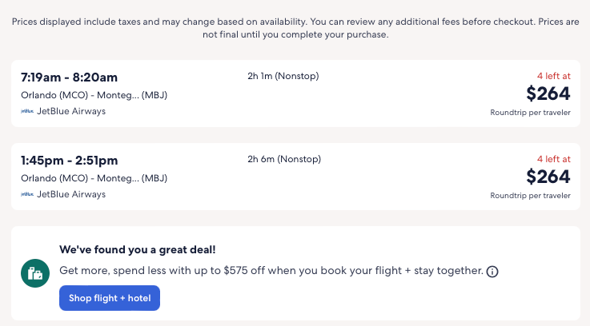This screenshot has width=590, height=326.
Task: Click the green suitcase deal icon
Action: [35, 274]
